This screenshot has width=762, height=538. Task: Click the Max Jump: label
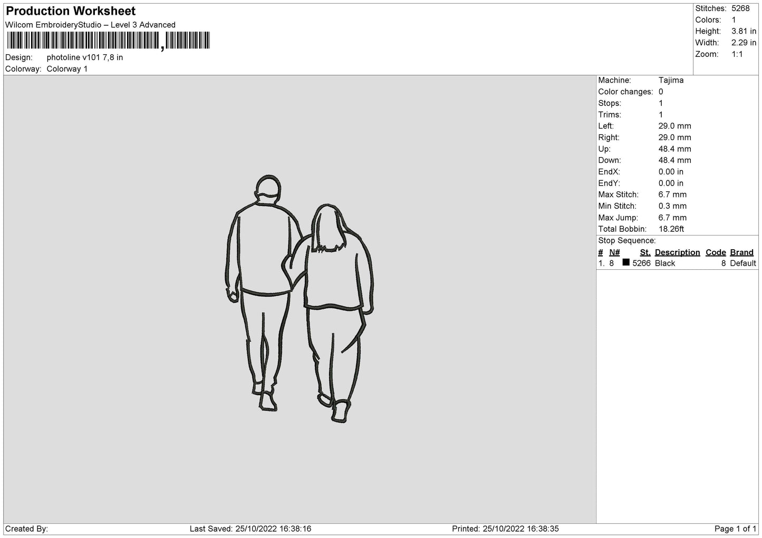coord(618,218)
